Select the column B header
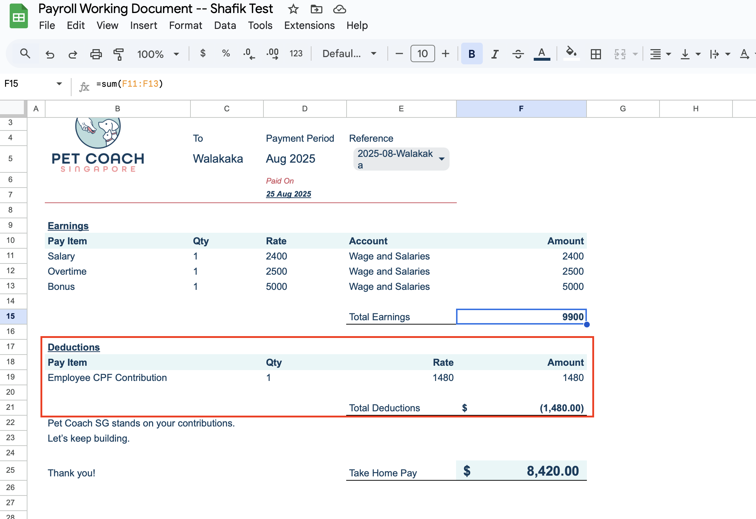Image resolution: width=756 pixels, height=519 pixels. (x=117, y=108)
